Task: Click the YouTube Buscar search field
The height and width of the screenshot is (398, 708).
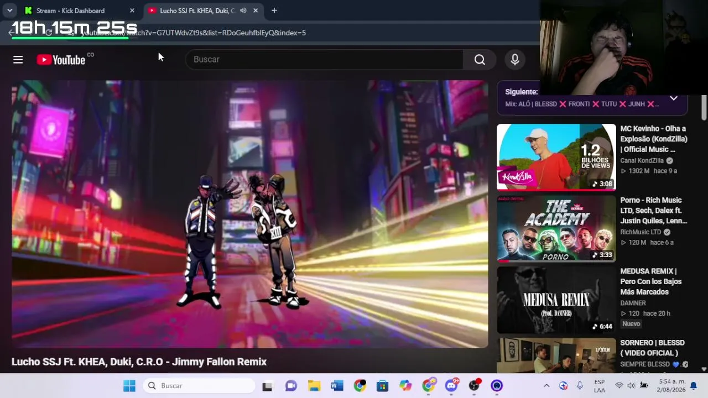Action: click(x=324, y=60)
